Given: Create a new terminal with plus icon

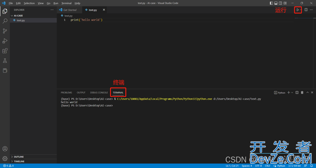Looking at the screenshot, I should [x=288, y=92].
